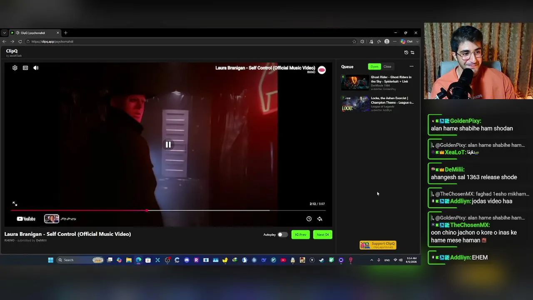Enter fullscreen mode on the video

[15, 204]
